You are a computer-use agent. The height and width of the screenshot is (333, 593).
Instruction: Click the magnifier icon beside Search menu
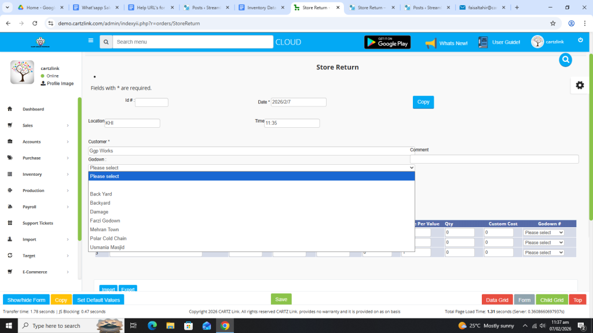pos(106,42)
